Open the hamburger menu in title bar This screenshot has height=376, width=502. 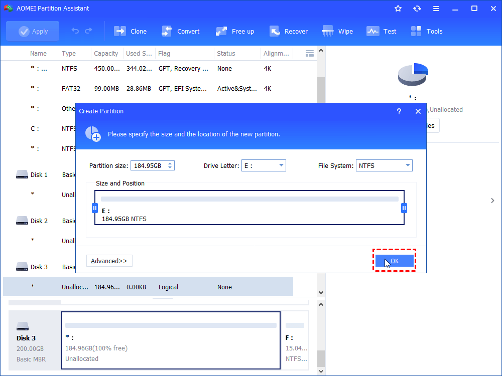click(x=436, y=9)
